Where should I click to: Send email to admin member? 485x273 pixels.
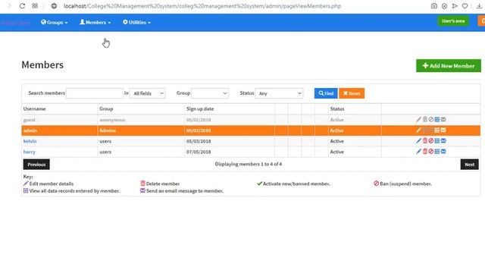443,130
